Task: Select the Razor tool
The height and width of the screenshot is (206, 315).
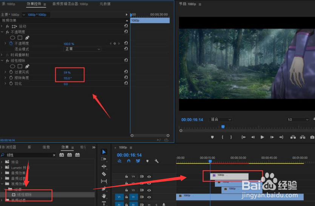Action: [x=104, y=174]
